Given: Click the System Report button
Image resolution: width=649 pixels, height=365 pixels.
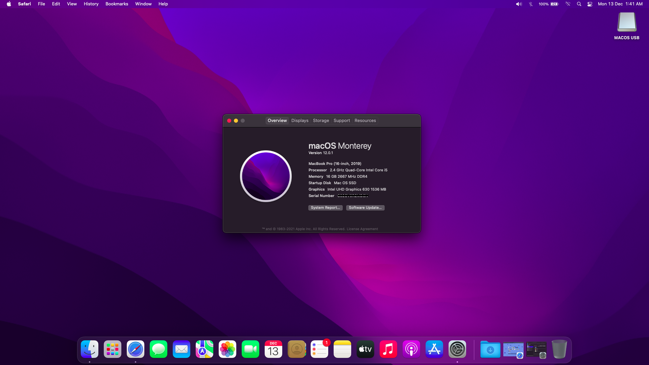Looking at the screenshot, I should (x=325, y=208).
